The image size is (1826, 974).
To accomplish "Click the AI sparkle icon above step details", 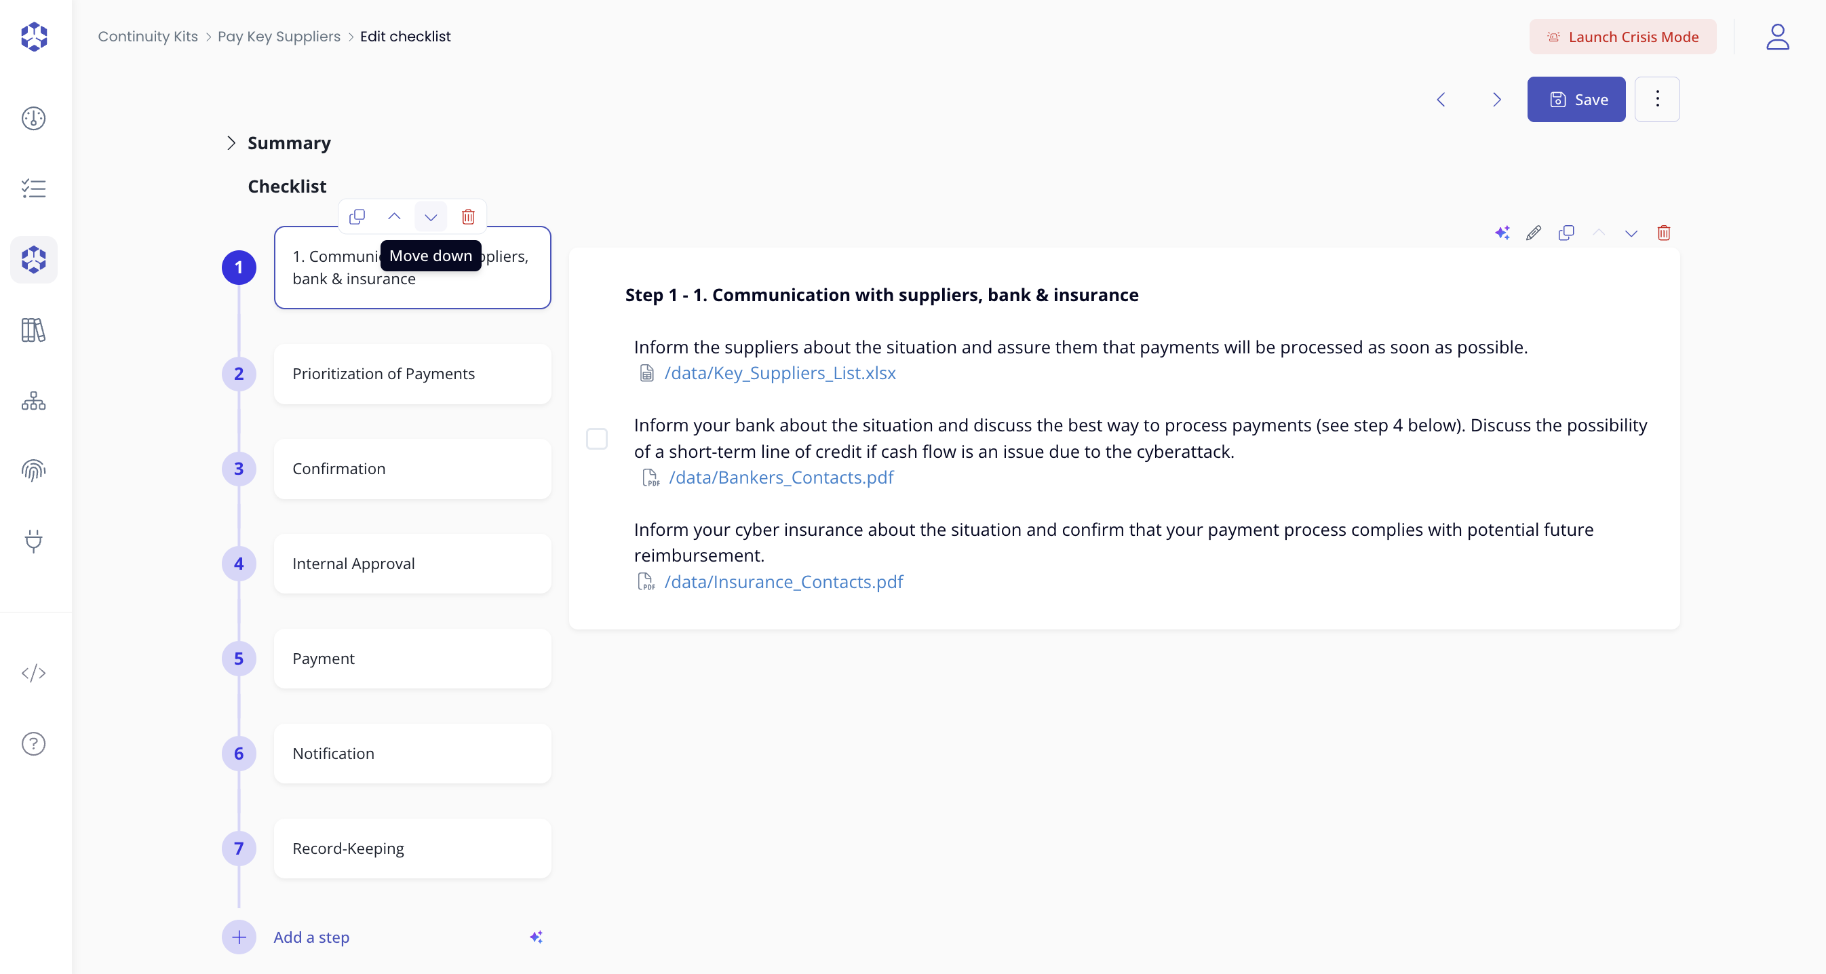I will tap(1501, 233).
